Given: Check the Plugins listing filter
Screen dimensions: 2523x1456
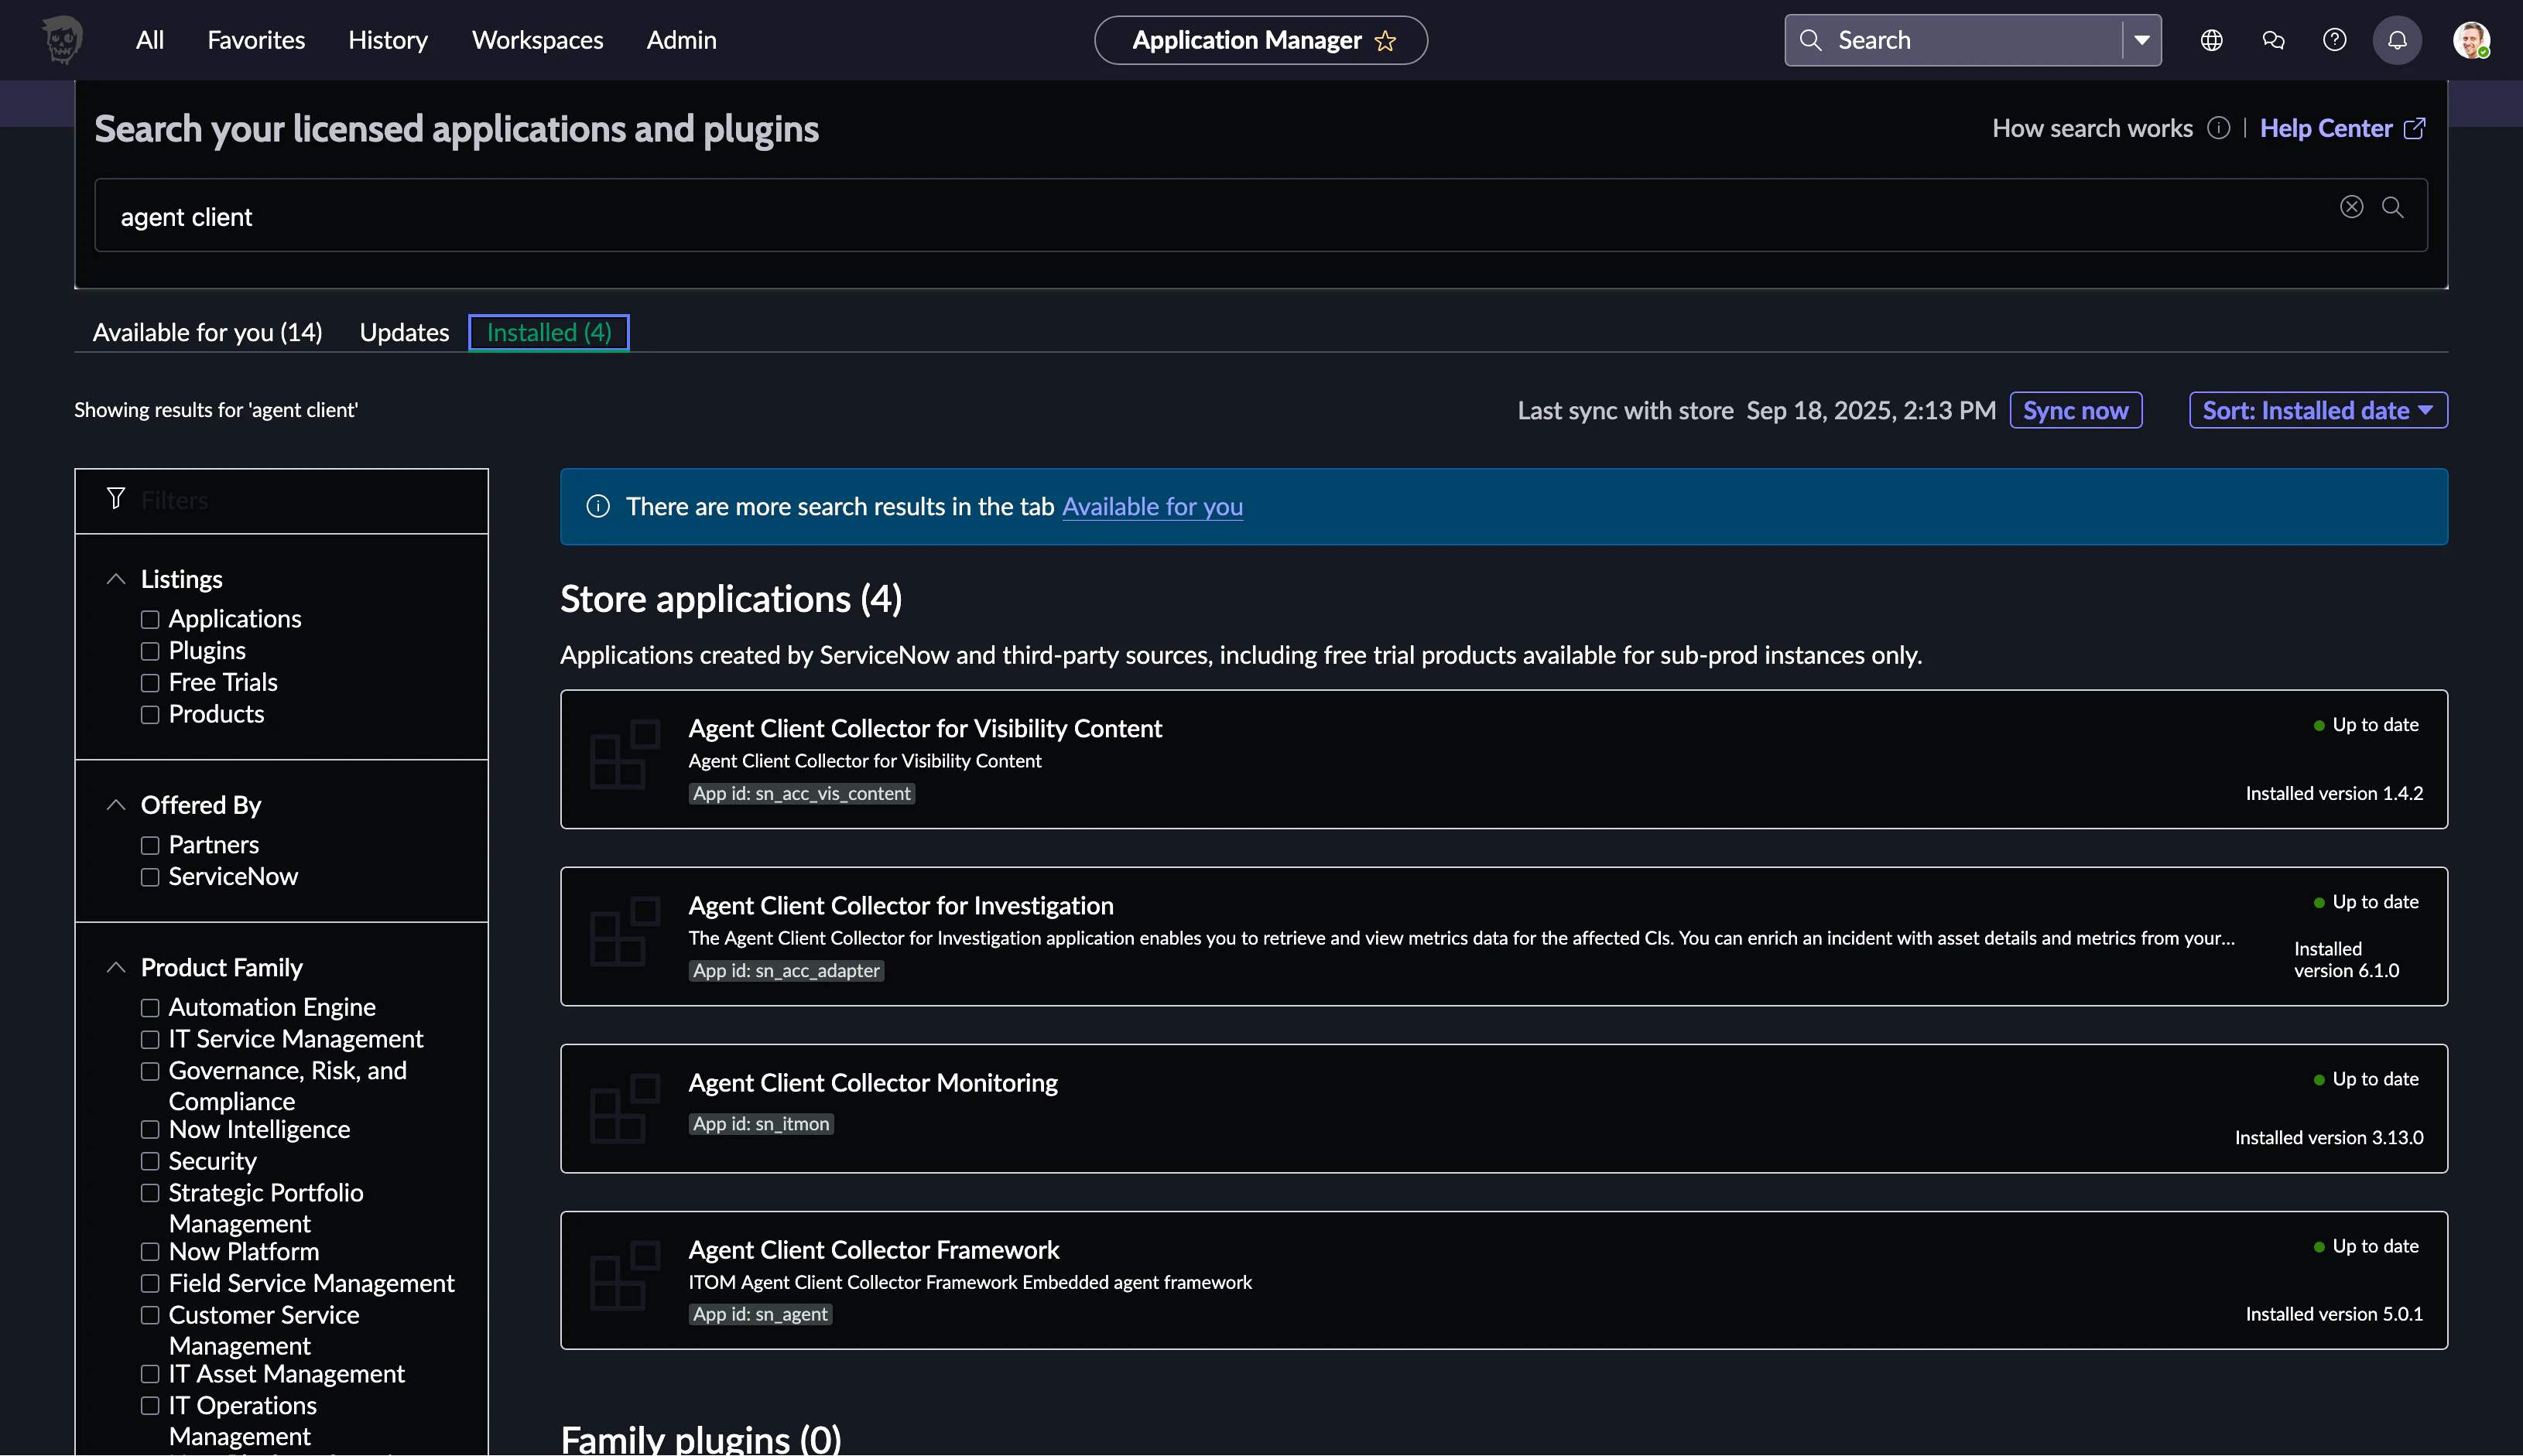Looking at the screenshot, I should (150, 651).
